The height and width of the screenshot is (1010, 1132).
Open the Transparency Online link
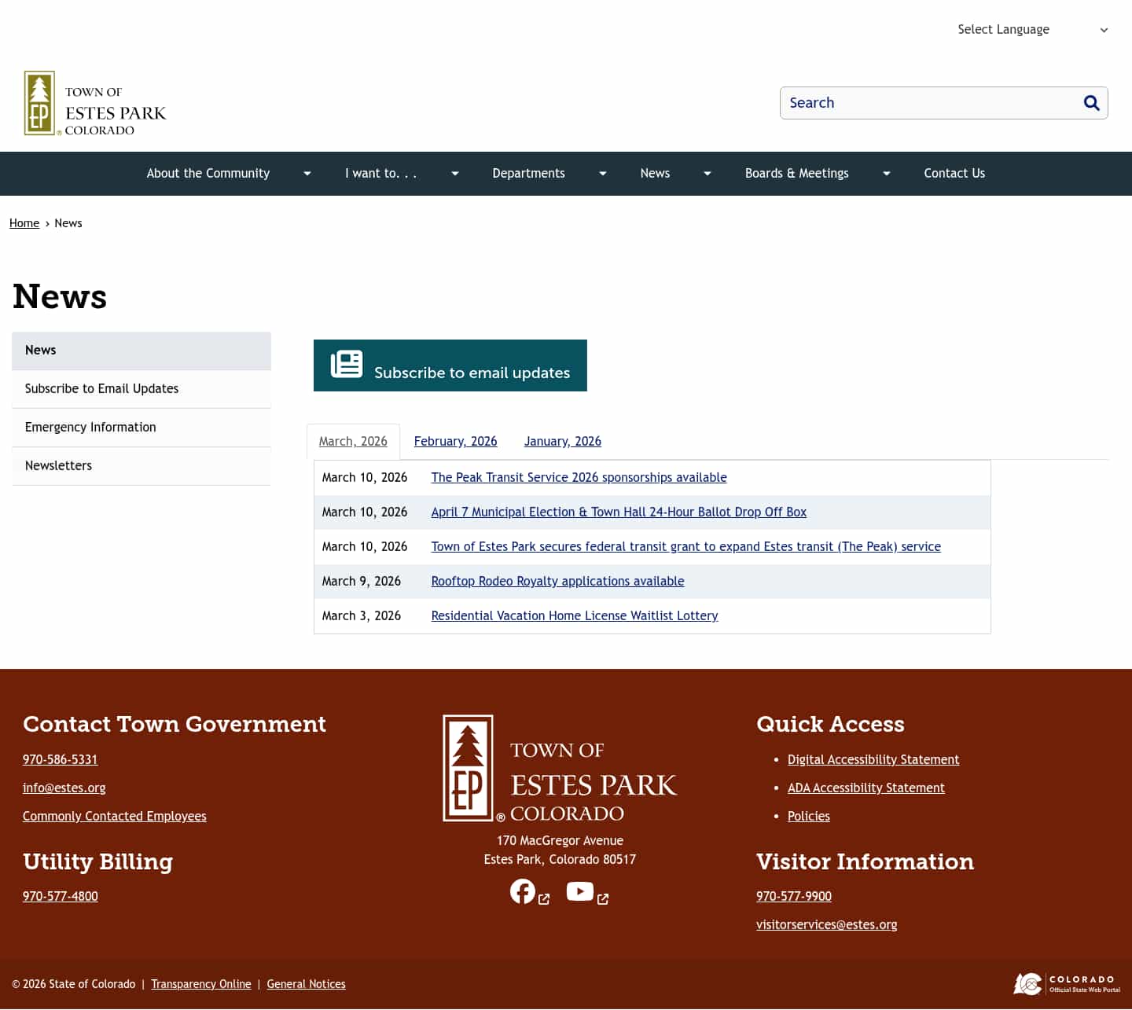[x=200, y=983]
